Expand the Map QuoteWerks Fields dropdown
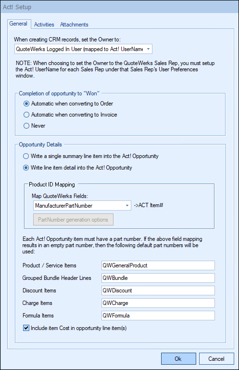This screenshot has height=370, width=239. (x=82, y=206)
